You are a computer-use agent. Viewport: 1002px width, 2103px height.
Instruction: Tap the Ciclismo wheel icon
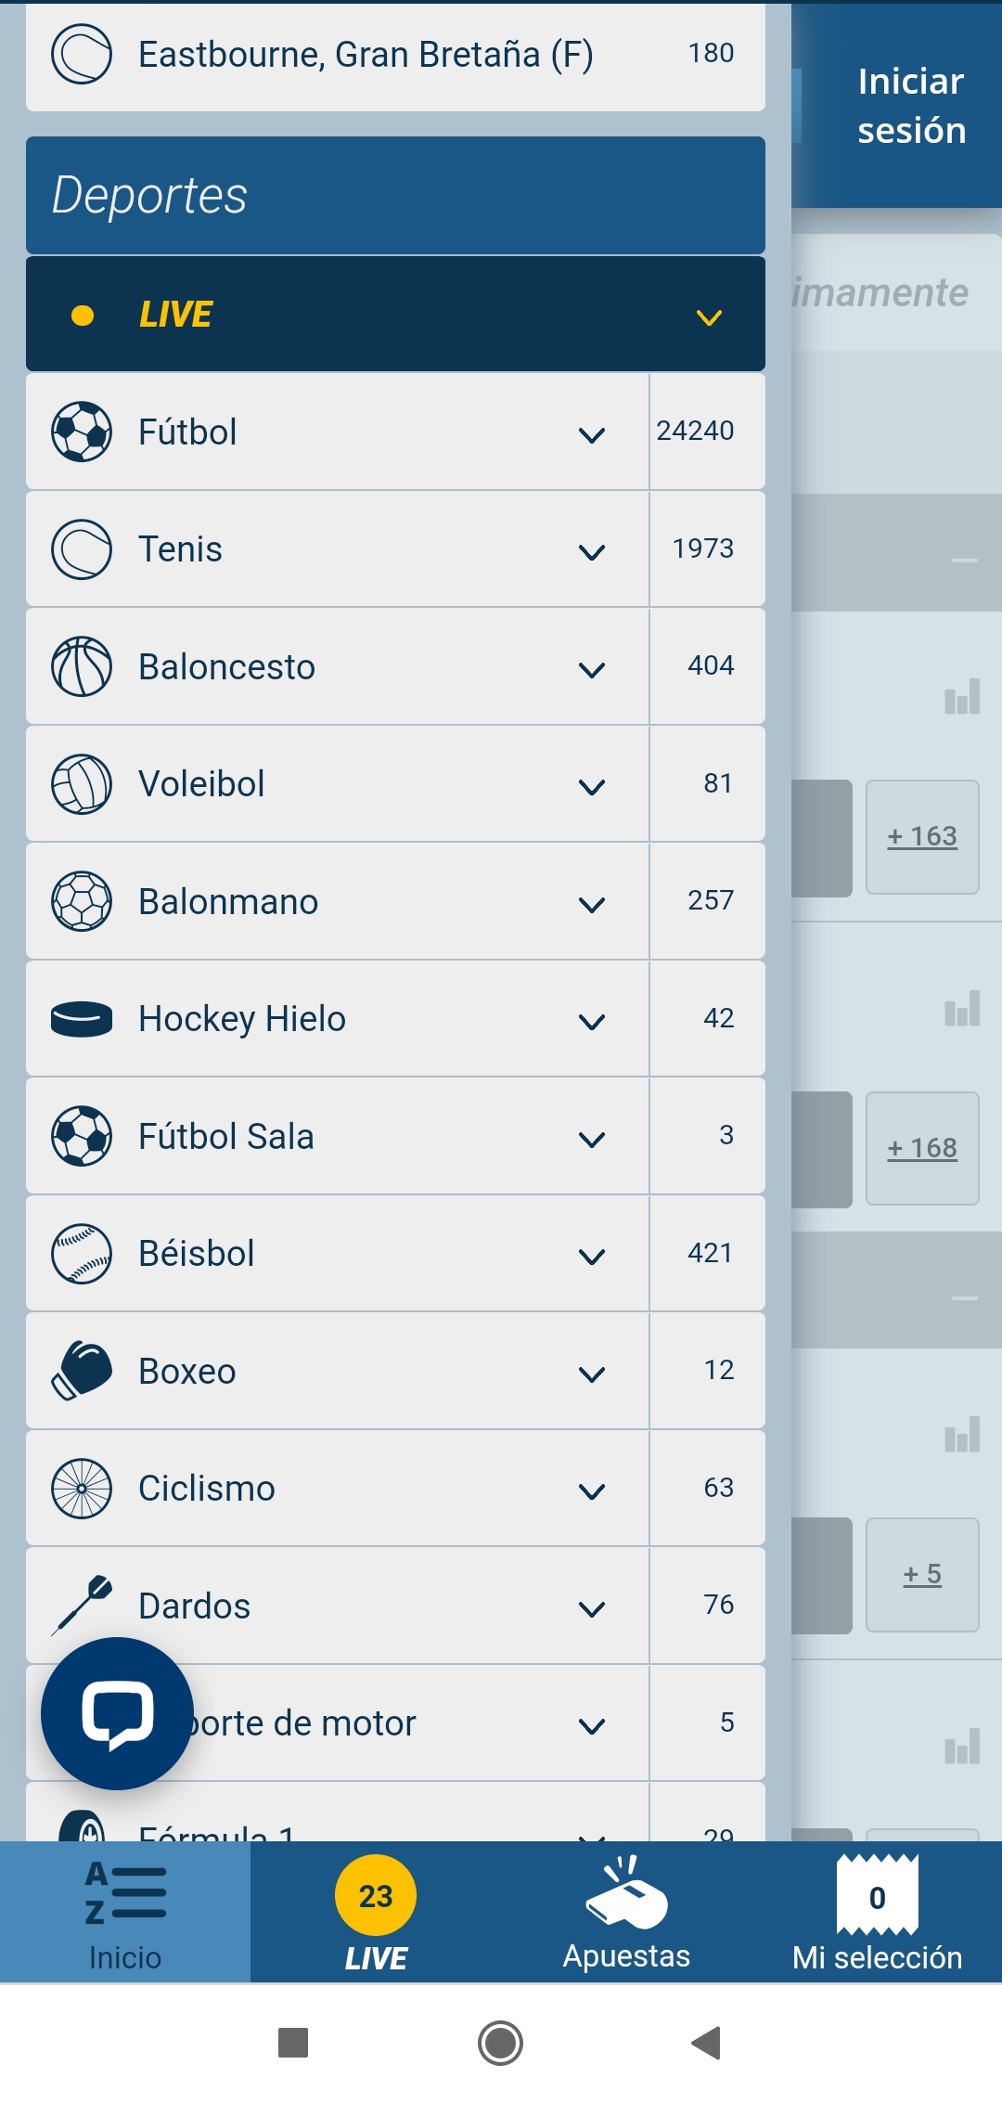point(82,1489)
